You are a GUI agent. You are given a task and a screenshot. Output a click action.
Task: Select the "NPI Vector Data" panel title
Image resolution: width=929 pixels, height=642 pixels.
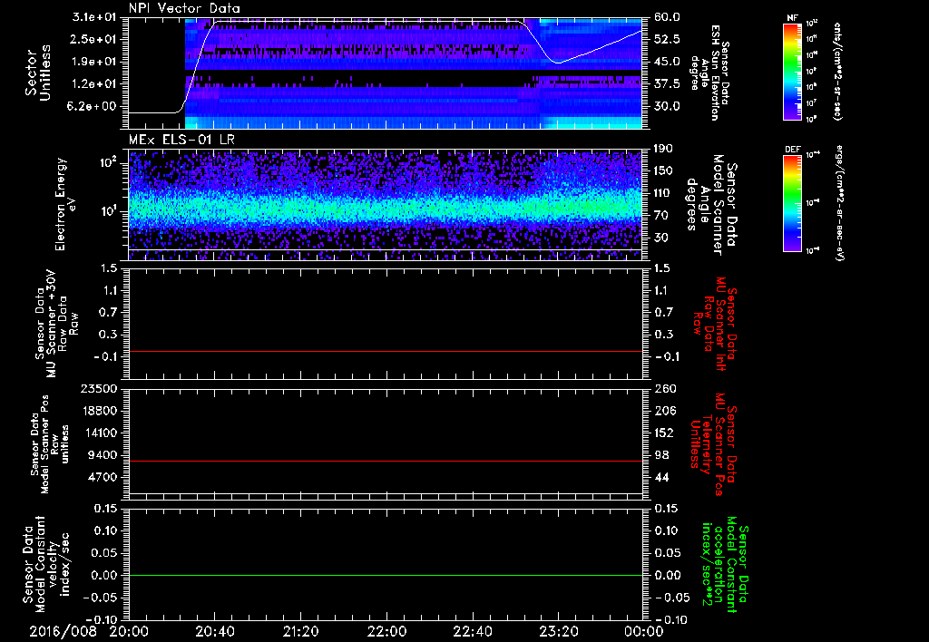pos(185,8)
